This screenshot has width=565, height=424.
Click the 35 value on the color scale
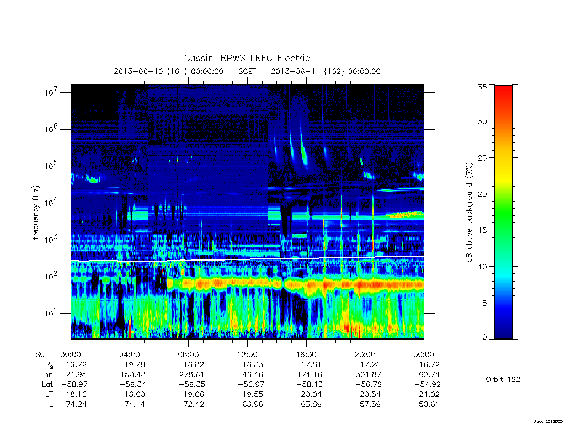tap(482, 87)
